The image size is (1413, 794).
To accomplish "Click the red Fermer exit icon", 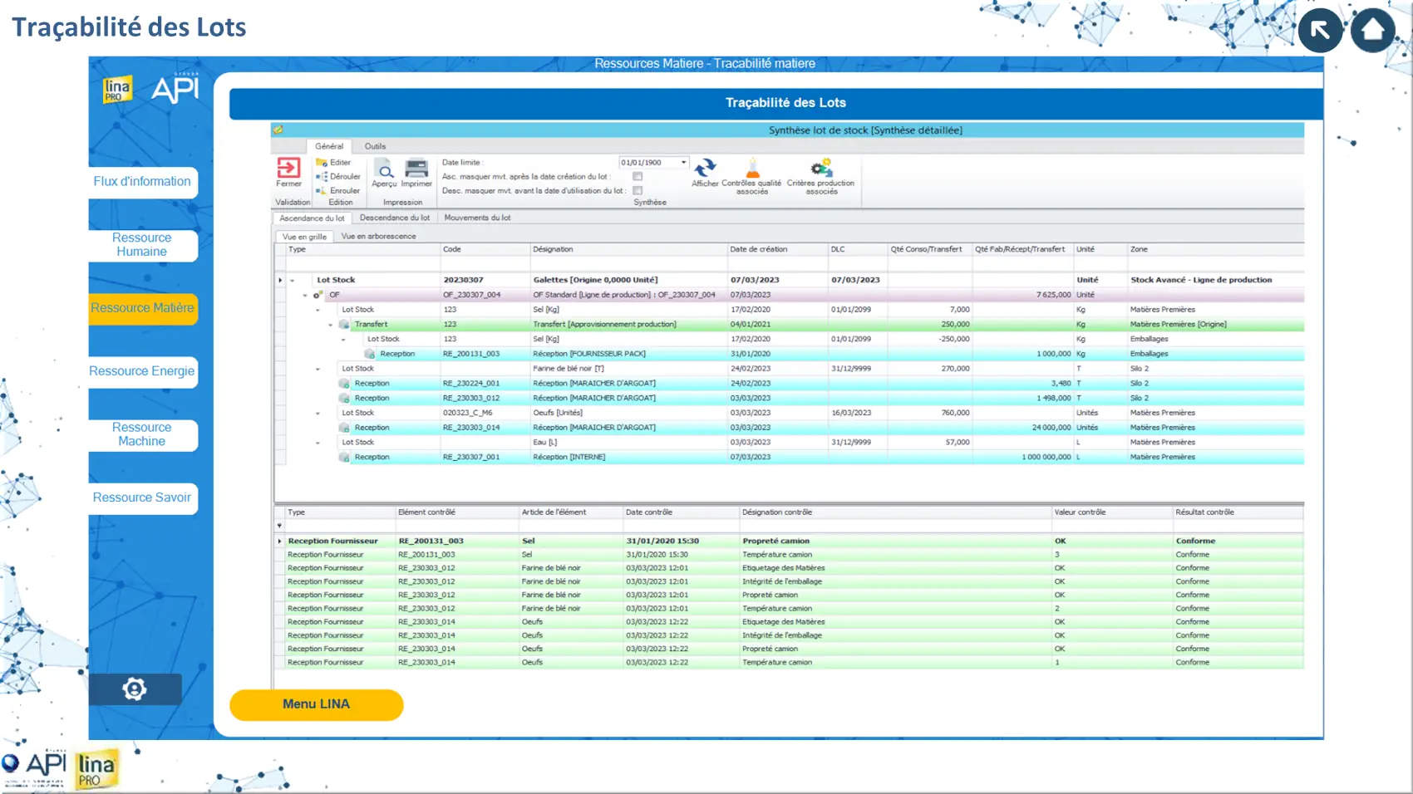I will pyautogui.click(x=288, y=169).
